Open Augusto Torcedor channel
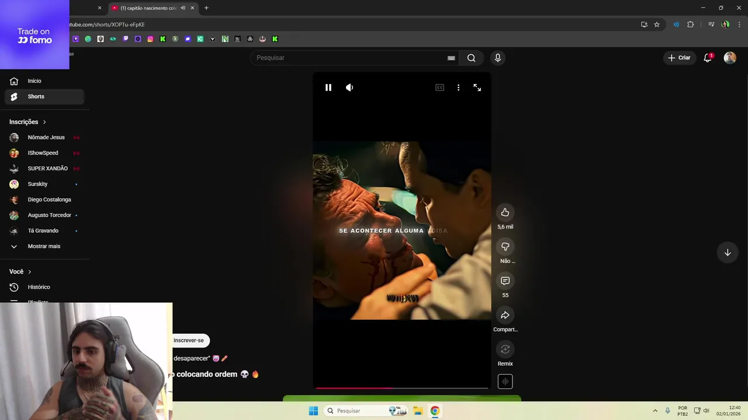748x420 pixels. pyautogui.click(x=44, y=215)
